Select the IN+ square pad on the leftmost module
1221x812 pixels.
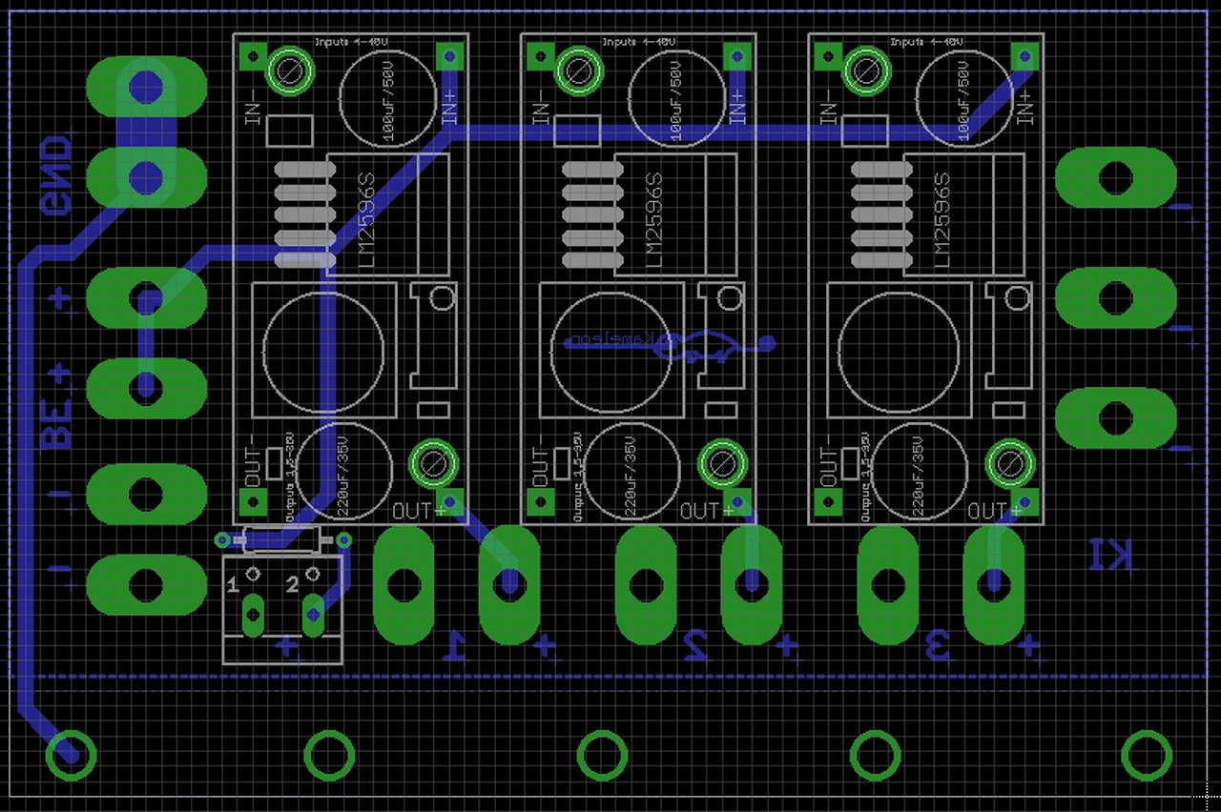click(x=449, y=56)
